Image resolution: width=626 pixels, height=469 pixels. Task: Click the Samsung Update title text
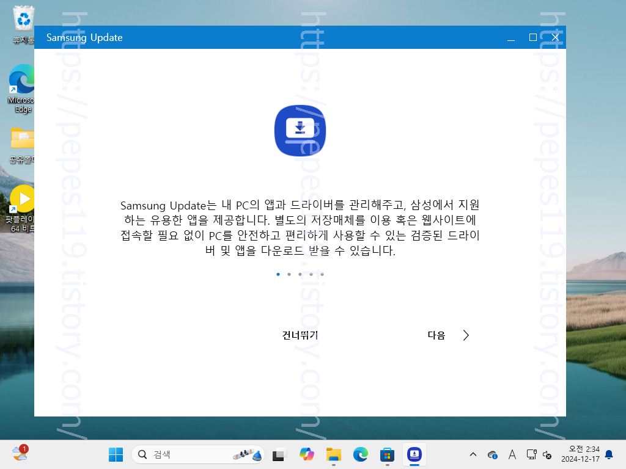[84, 38]
